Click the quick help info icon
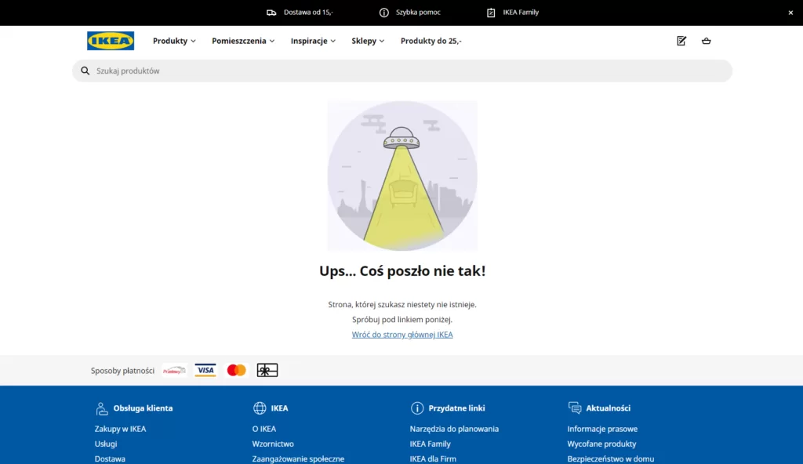 point(383,13)
